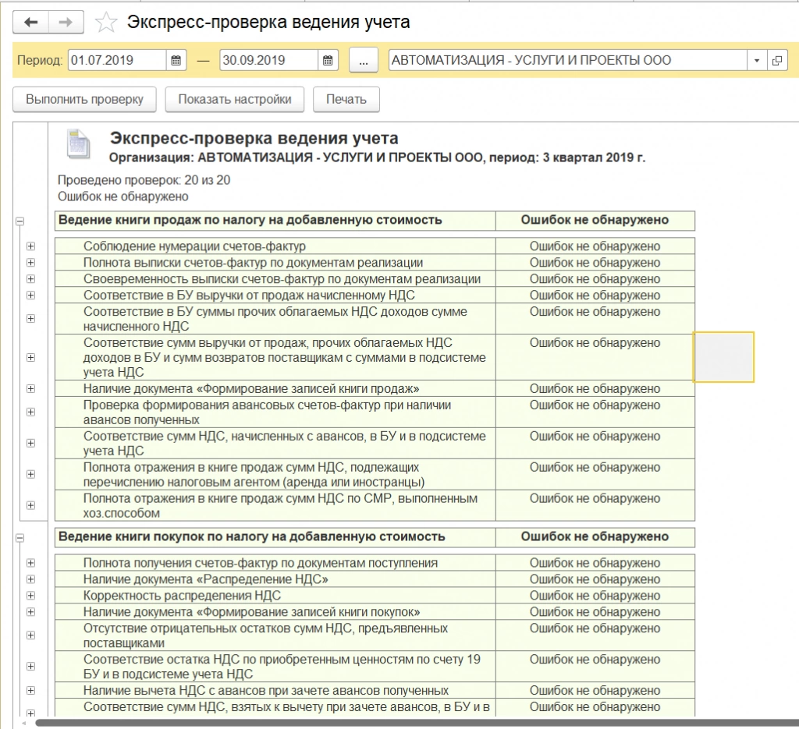799x729 pixels.
Task: Run check with Выполнить проверку button
Action: tap(84, 100)
